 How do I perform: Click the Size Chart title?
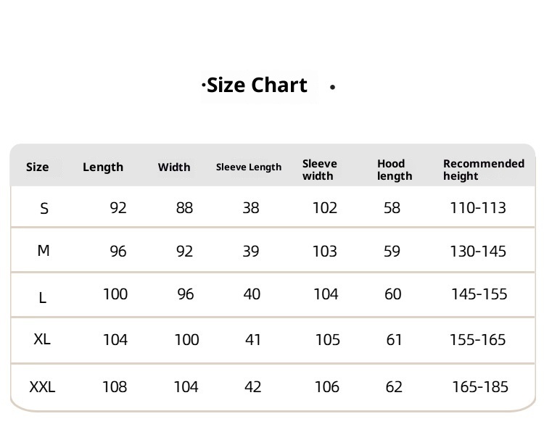tap(257, 86)
